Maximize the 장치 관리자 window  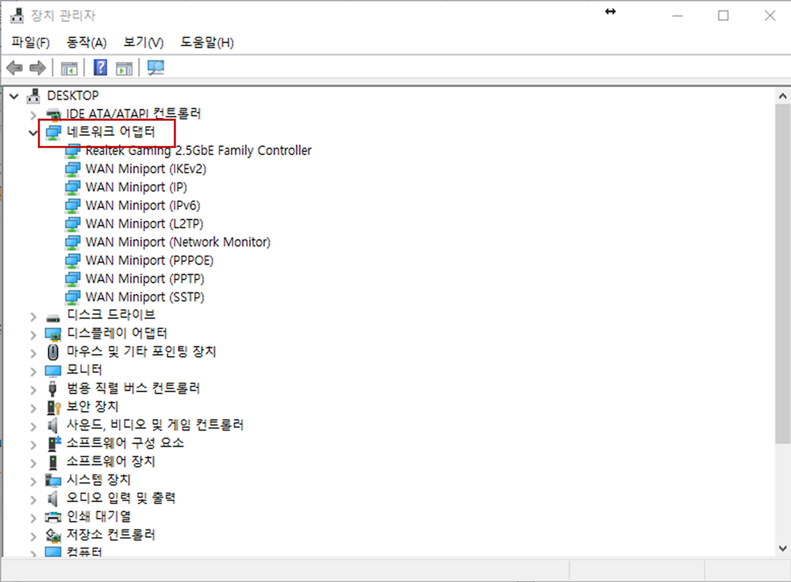tap(723, 16)
